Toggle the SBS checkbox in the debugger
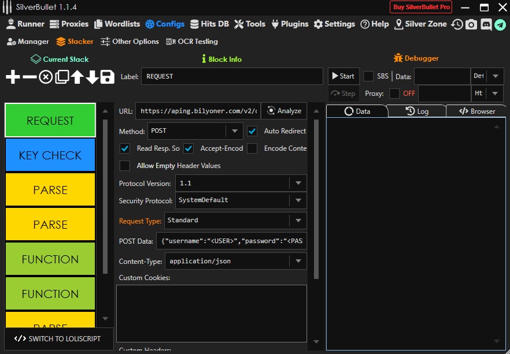The height and width of the screenshot is (354, 510). tap(368, 76)
